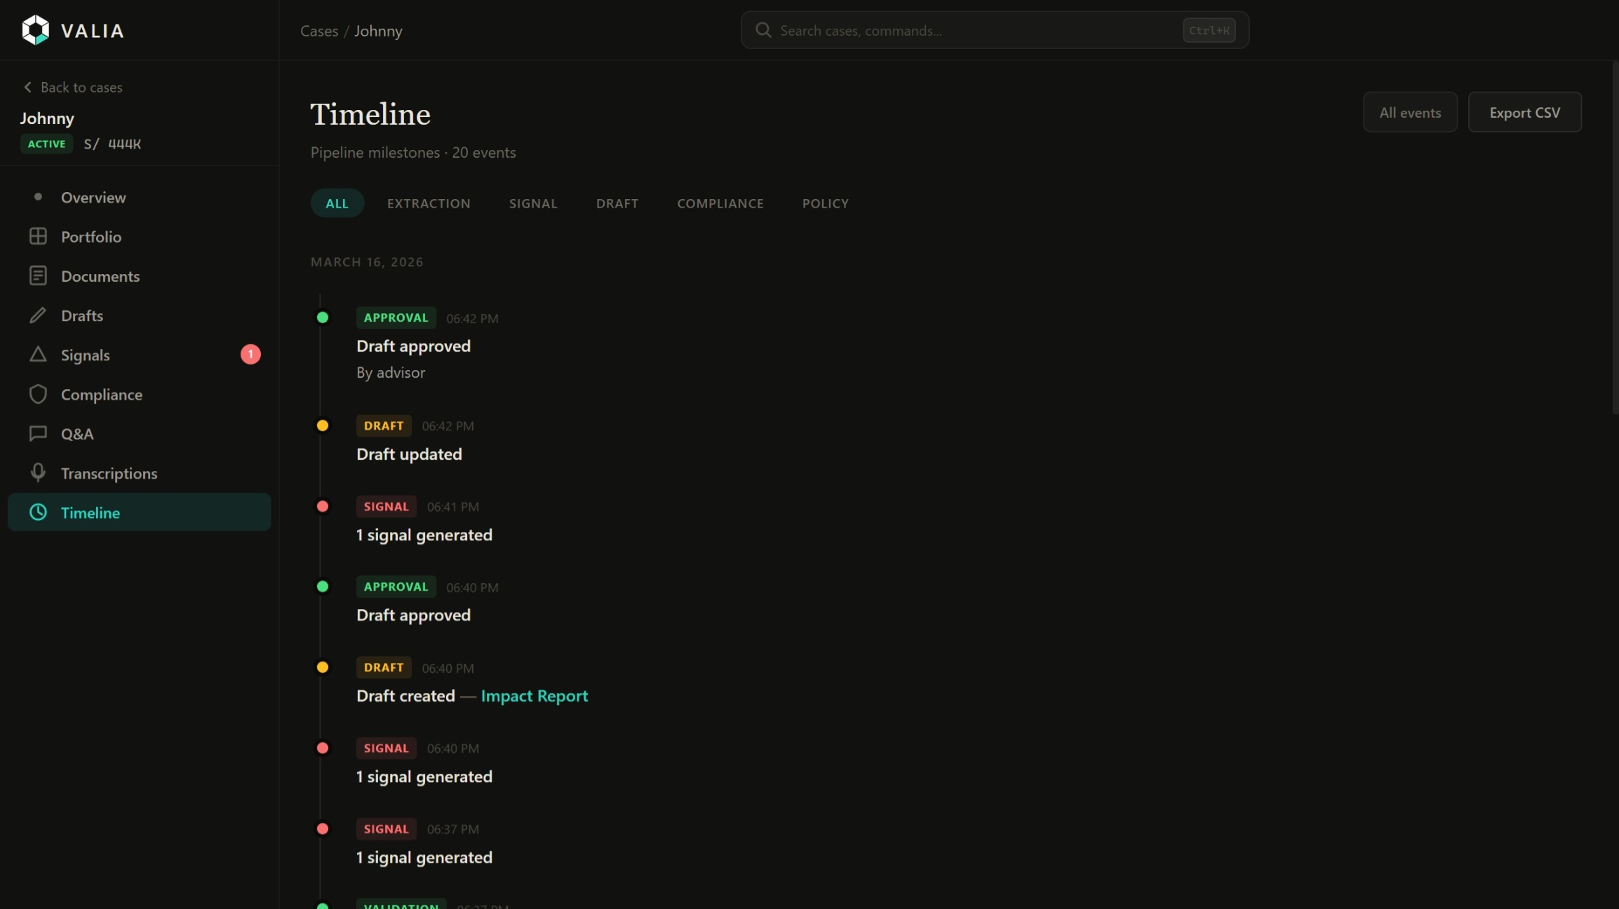Click the Compliance shield icon

coord(38,394)
